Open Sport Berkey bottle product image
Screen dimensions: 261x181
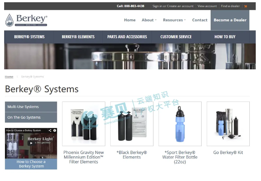coord(180,124)
